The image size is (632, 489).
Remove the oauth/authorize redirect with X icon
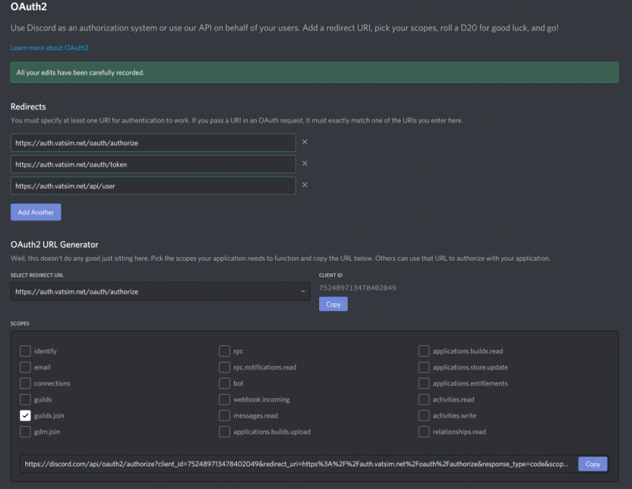(305, 142)
